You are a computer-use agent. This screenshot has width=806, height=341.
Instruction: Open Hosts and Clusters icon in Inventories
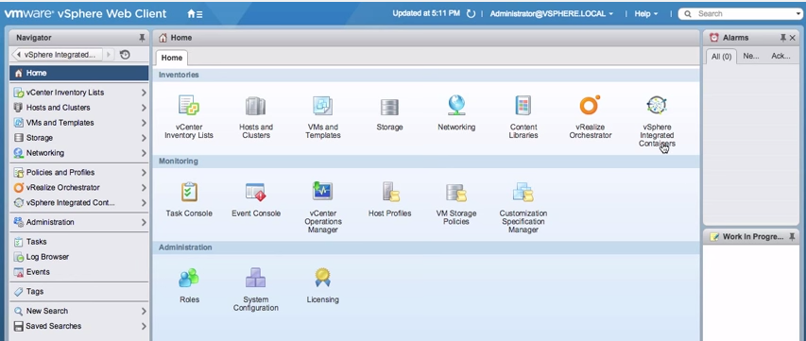tap(255, 106)
